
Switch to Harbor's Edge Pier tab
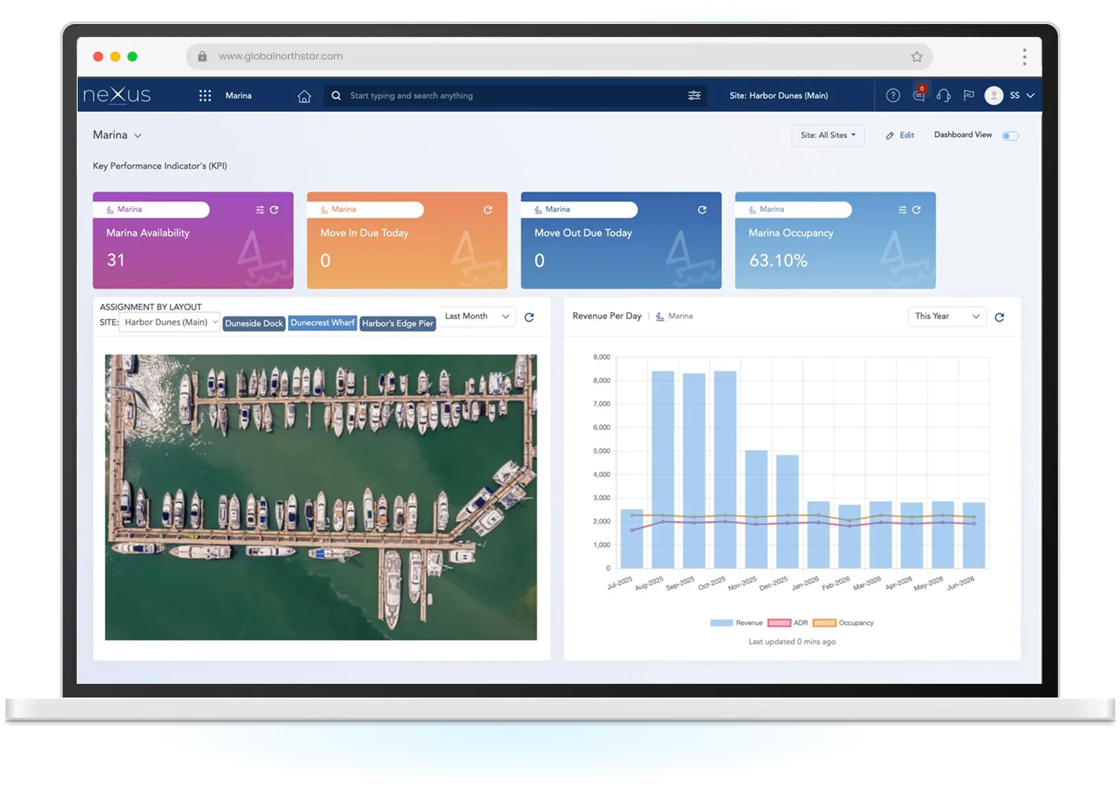point(397,323)
